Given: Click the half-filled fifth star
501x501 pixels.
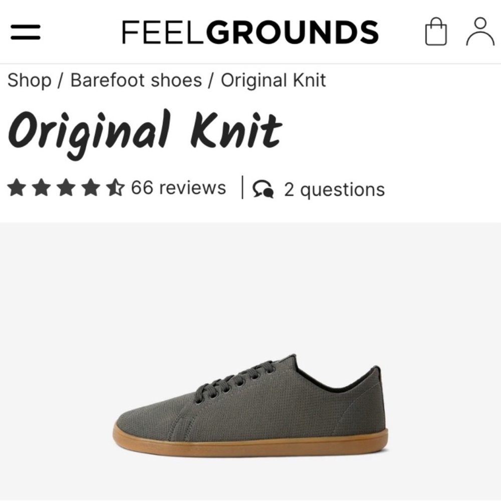Looking at the screenshot, I should click(116, 188).
